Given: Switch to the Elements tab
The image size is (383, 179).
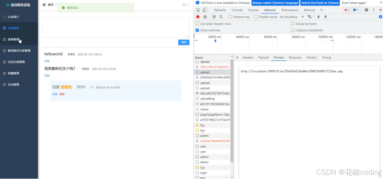Looking at the screenshot, I should (220, 10).
